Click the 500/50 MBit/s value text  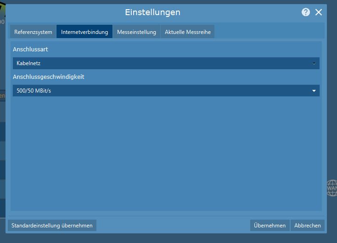point(34,91)
